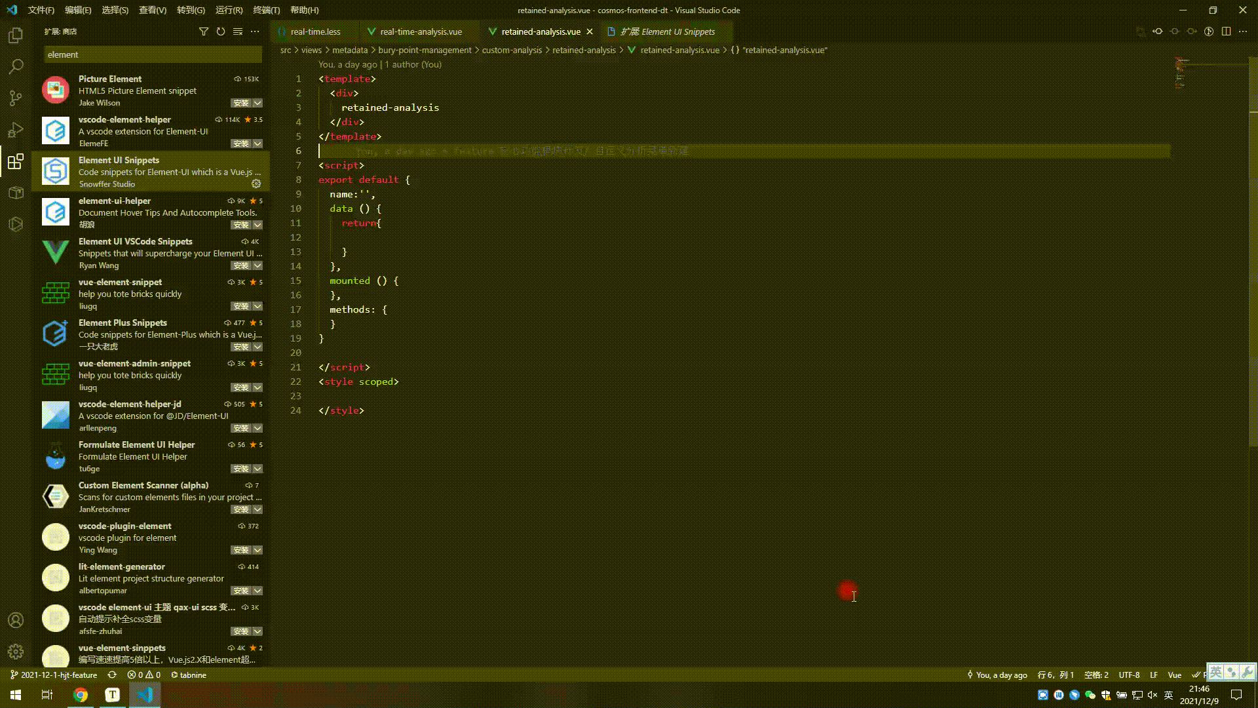Open install options dropdown for Picture Element
This screenshot has height=708, width=1258.
(x=257, y=103)
